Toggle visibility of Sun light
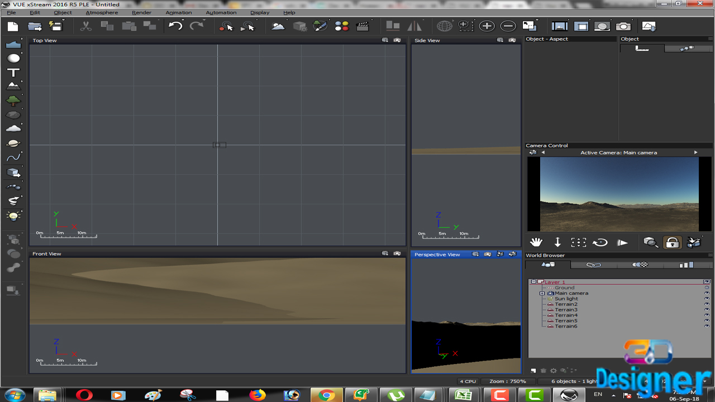715x402 pixels. pyautogui.click(x=707, y=299)
